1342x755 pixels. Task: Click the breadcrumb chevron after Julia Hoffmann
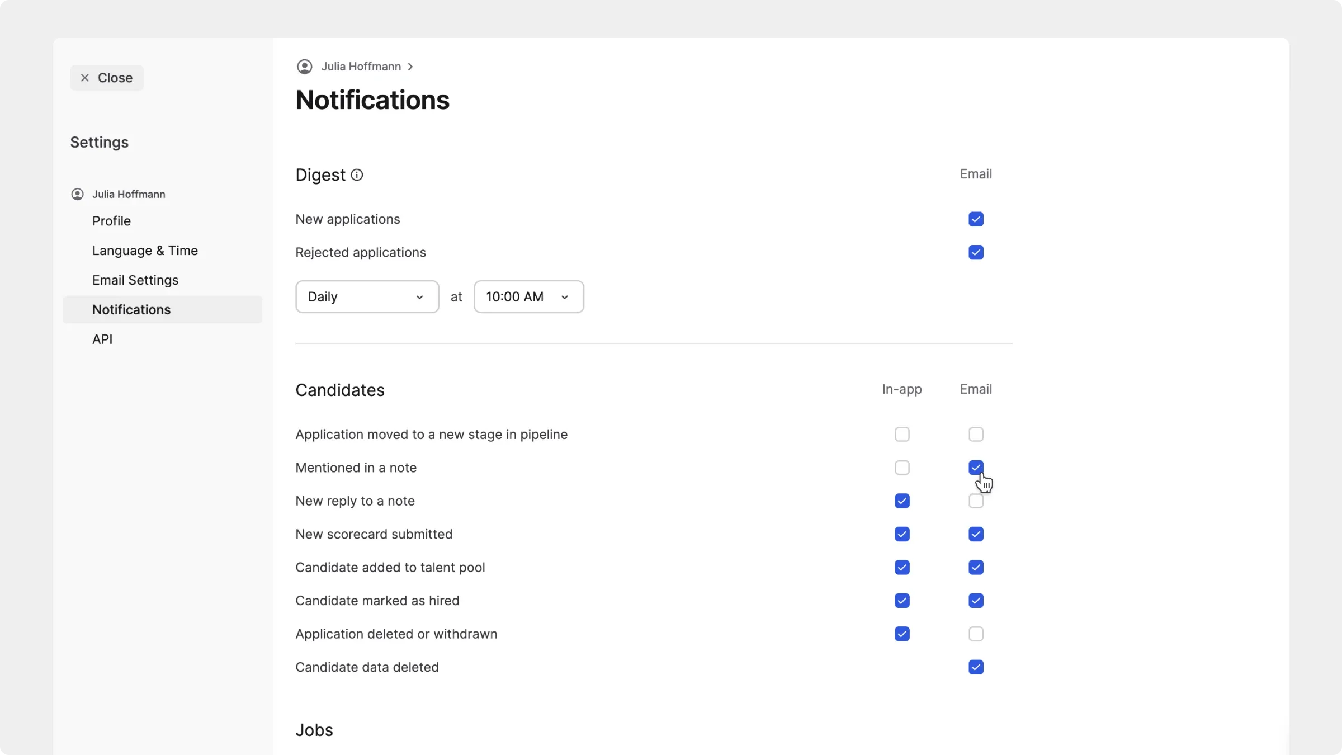click(x=410, y=67)
